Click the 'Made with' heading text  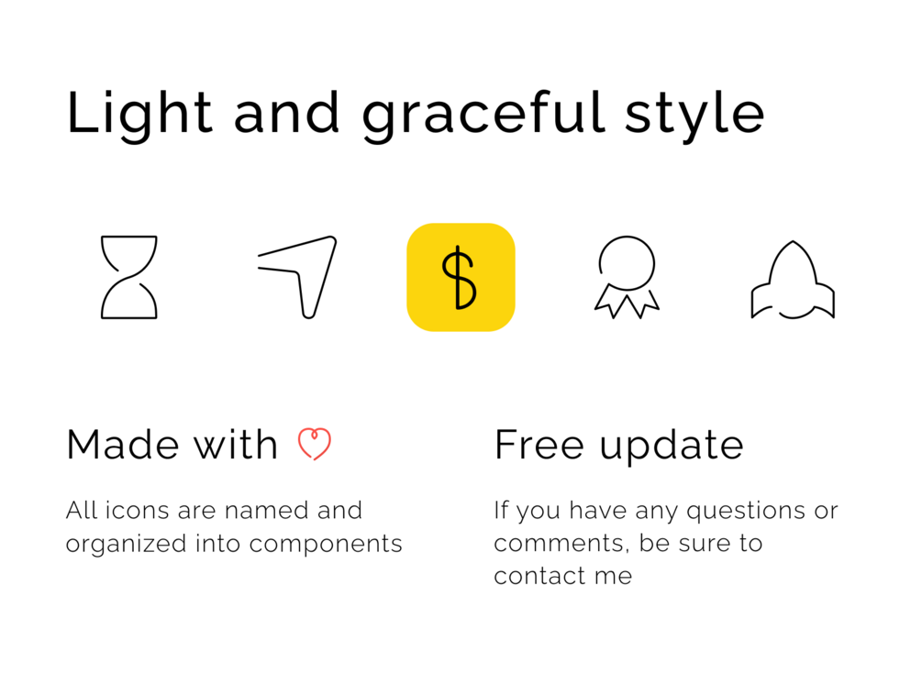[x=172, y=445]
